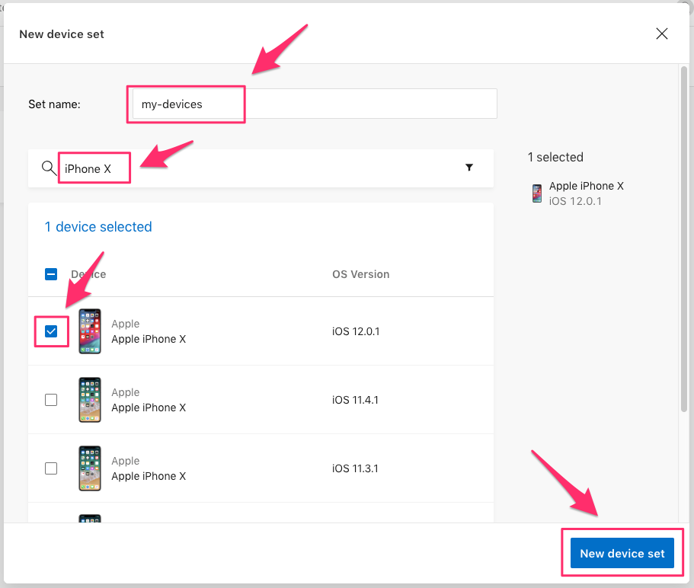This screenshot has width=694, height=588.
Task: Click Apple iPhone X in selected list
Action: tap(587, 186)
